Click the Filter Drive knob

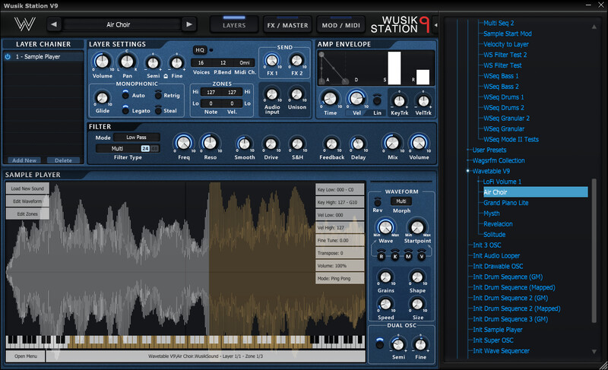click(271, 144)
